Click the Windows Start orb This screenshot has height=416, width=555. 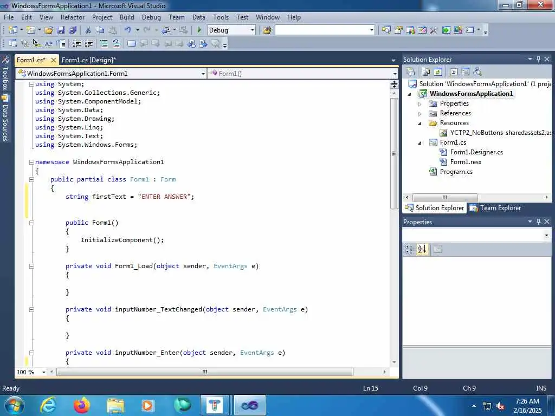click(x=15, y=406)
